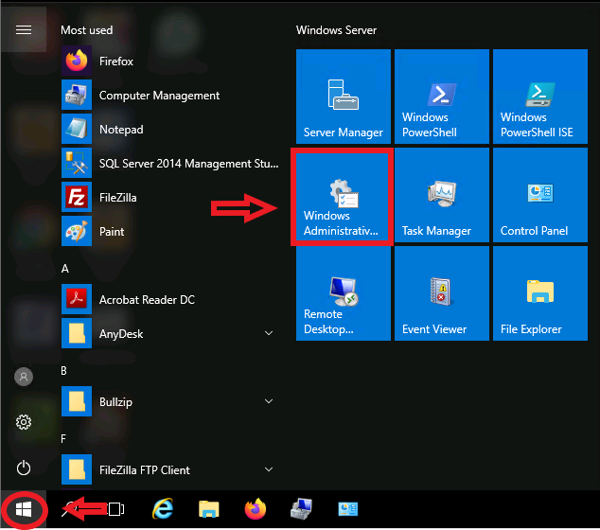Open Task View in the taskbar
This screenshot has height=530, width=600.
coord(115,509)
